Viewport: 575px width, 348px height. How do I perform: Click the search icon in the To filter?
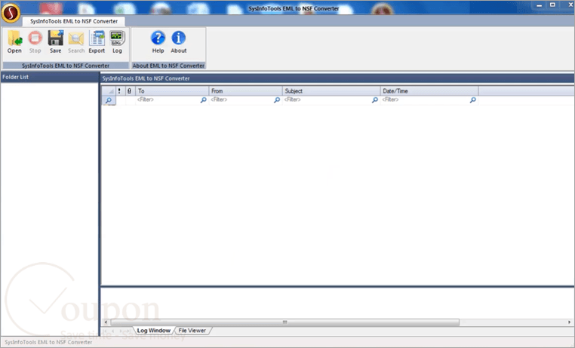tap(203, 100)
